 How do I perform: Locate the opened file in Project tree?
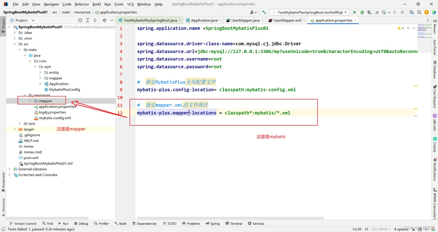click(80, 20)
